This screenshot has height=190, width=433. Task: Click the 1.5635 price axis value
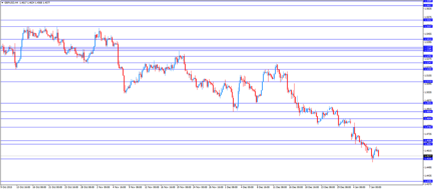pyautogui.click(x=427, y=9)
